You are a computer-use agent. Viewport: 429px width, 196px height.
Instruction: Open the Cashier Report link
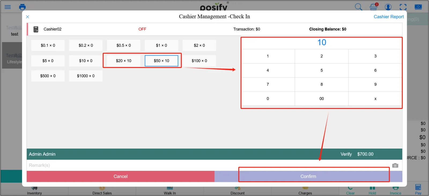pyautogui.click(x=389, y=17)
